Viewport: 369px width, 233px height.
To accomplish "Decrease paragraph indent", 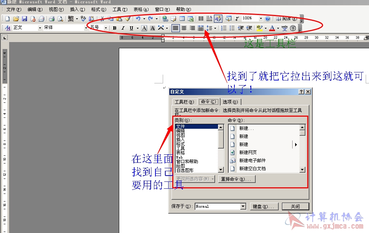I will coord(241,28).
